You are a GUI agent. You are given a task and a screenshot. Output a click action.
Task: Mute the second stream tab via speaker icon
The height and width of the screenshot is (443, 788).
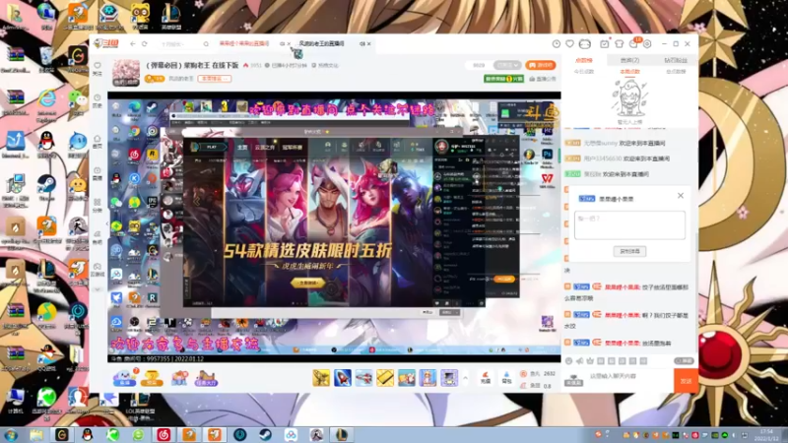361,44
